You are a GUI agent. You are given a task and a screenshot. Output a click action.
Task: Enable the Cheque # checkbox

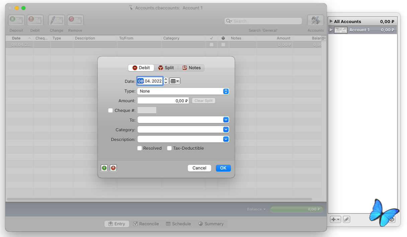[110, 111]
